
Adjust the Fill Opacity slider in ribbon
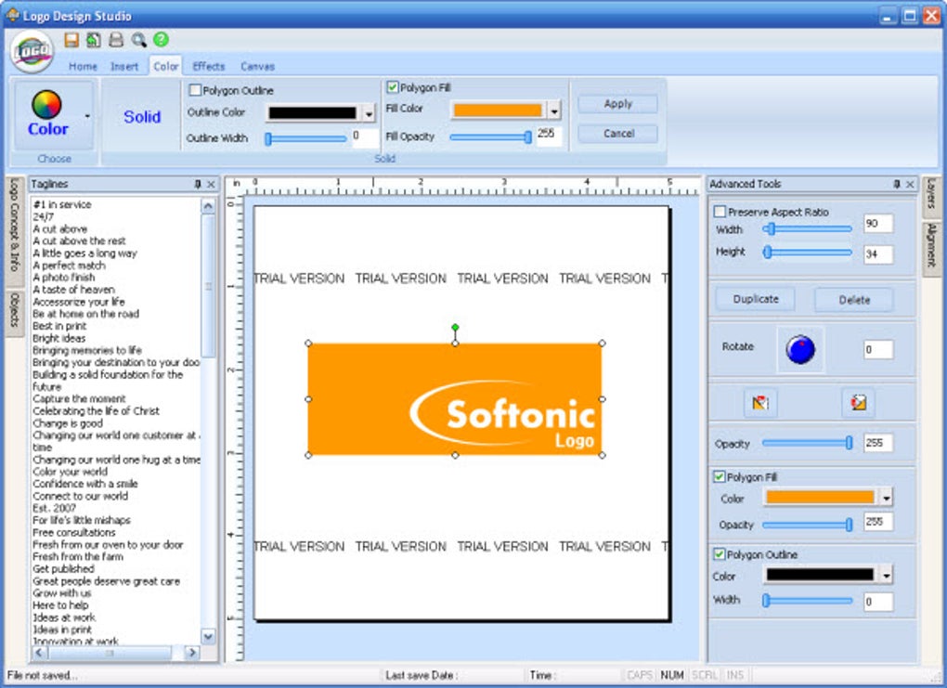[x=490, y=137]
